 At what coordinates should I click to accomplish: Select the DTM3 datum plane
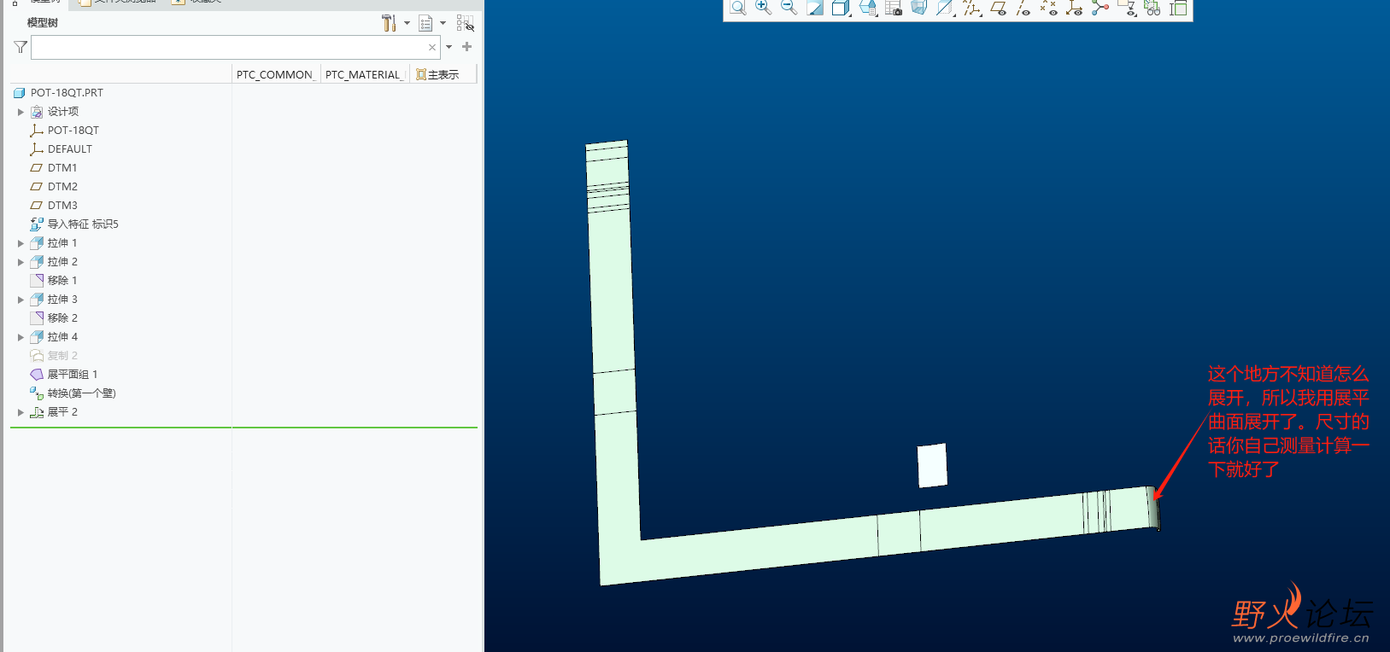click(62, 206)
